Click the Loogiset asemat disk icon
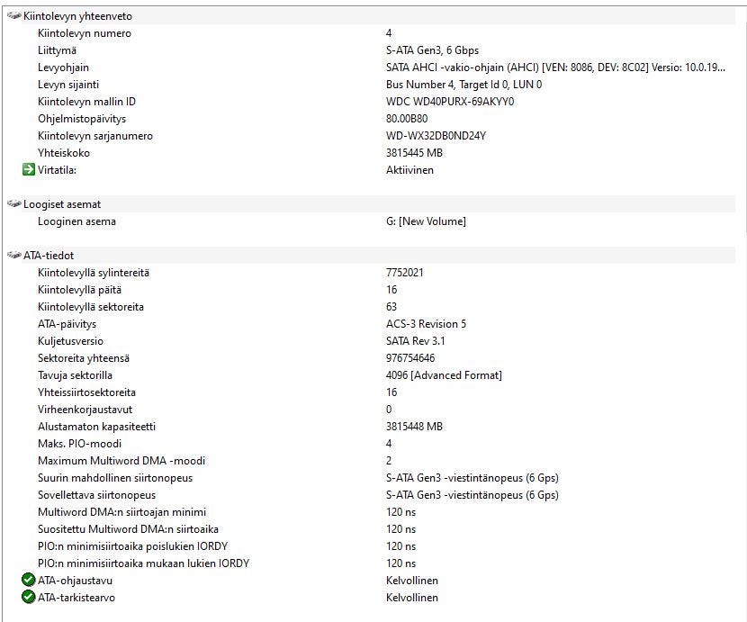747x622 pixels. coord(13,204)
